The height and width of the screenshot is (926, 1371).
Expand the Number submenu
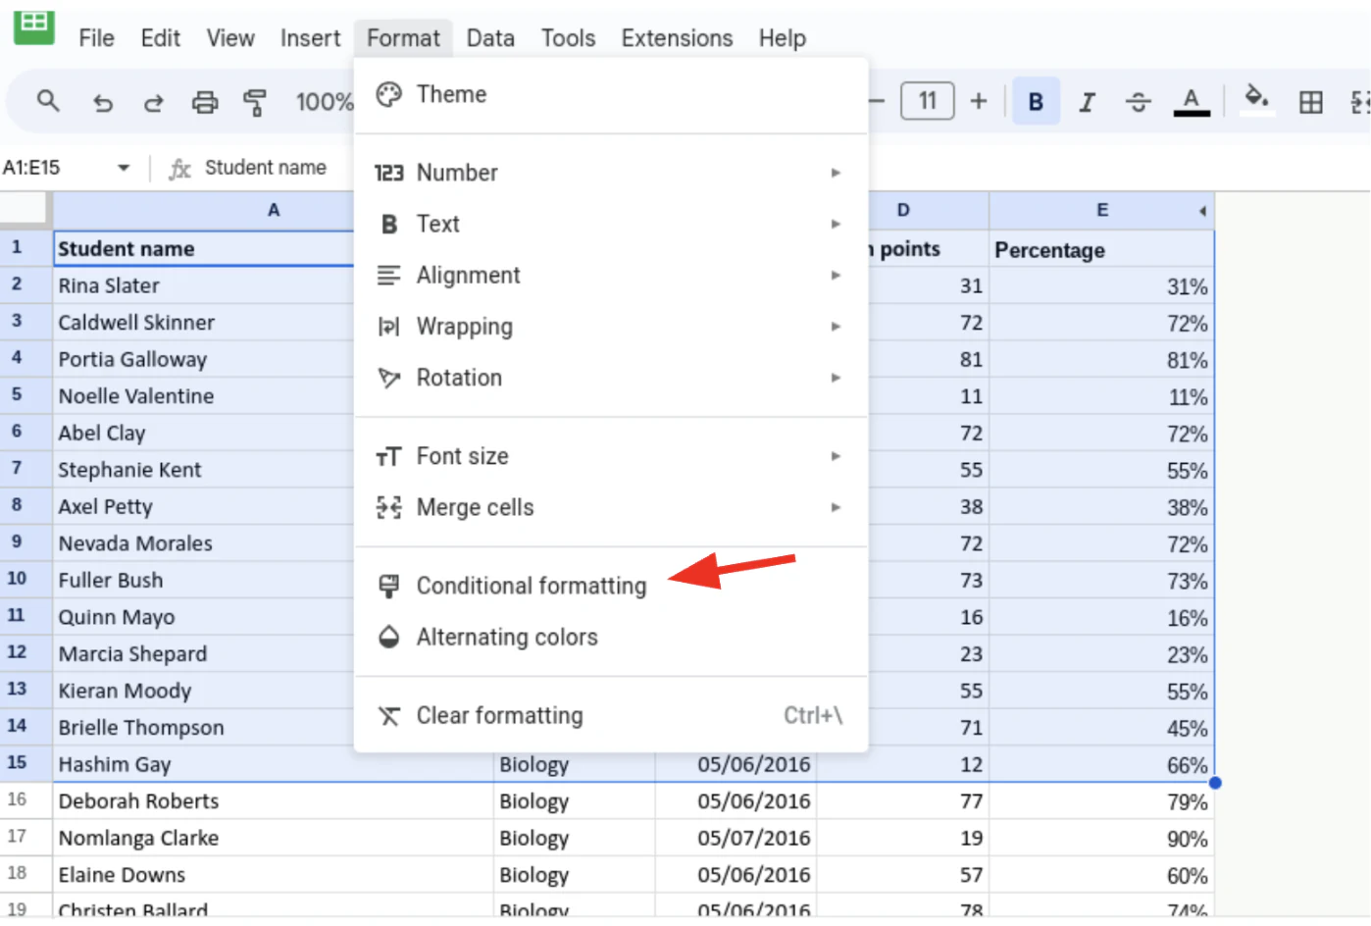pos(611,173)
